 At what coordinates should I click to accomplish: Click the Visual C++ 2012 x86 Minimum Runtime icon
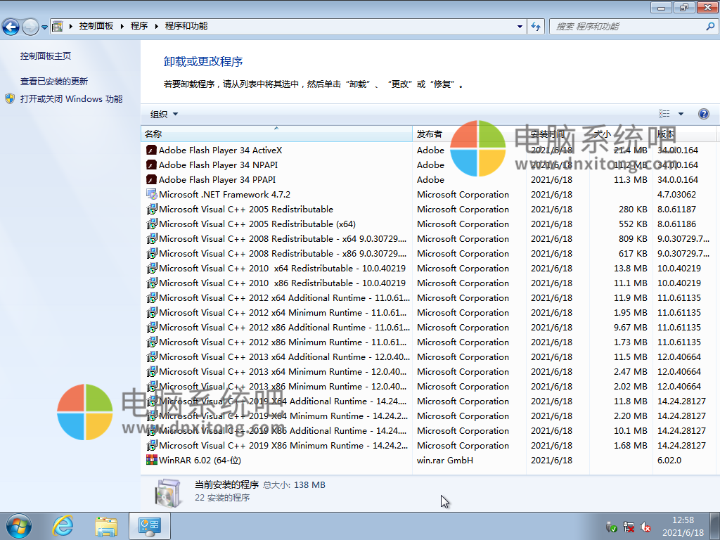tap(152, 342)
